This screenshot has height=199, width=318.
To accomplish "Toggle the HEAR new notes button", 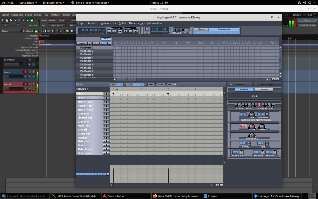I will tap(155, 84).
